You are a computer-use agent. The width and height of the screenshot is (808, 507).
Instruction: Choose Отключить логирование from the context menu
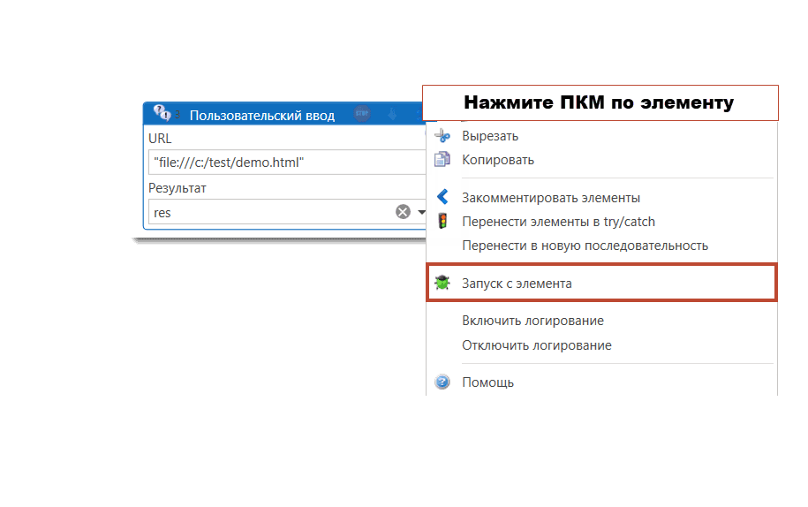[x=536, y=345]
